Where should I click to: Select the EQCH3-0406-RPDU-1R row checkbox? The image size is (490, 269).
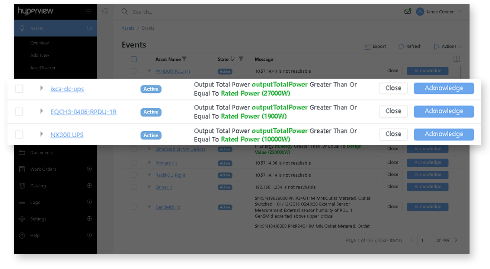tap(19, 112)
